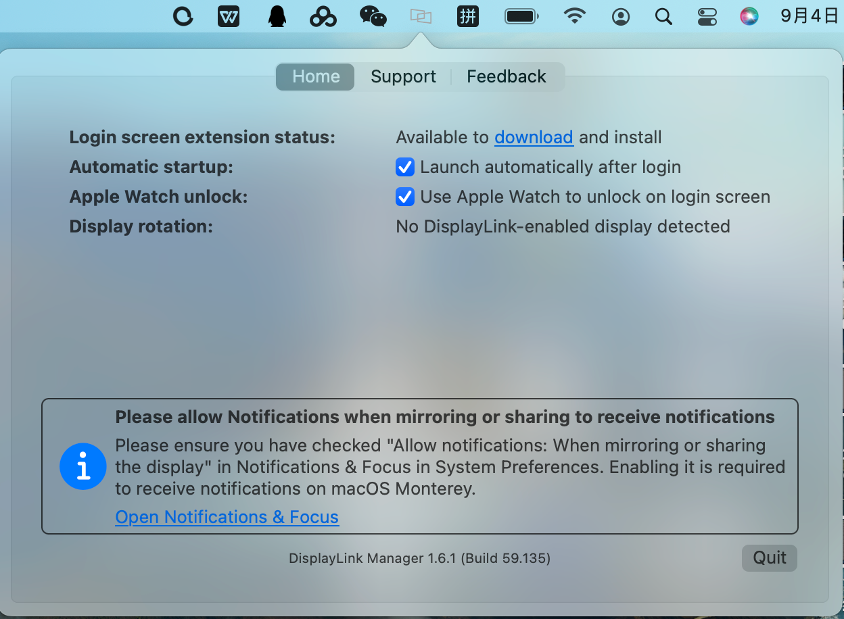Open Notifications & Focus link

pyautogui.click(x=227, y=517)
